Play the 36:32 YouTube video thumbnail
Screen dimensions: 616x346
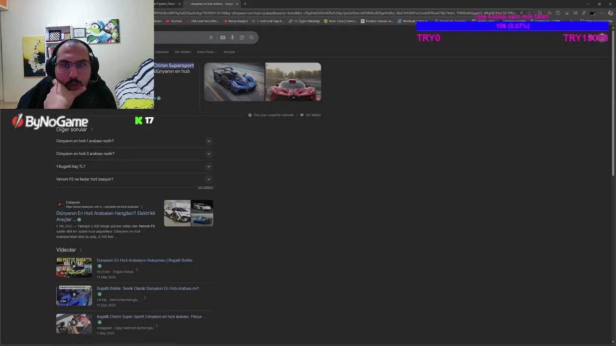pos(74,267)
